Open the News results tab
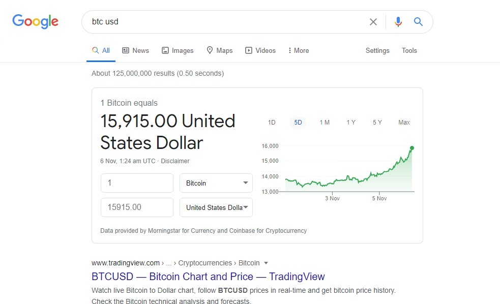The height and width of the screenshot is (304, 500). point(135,50)
